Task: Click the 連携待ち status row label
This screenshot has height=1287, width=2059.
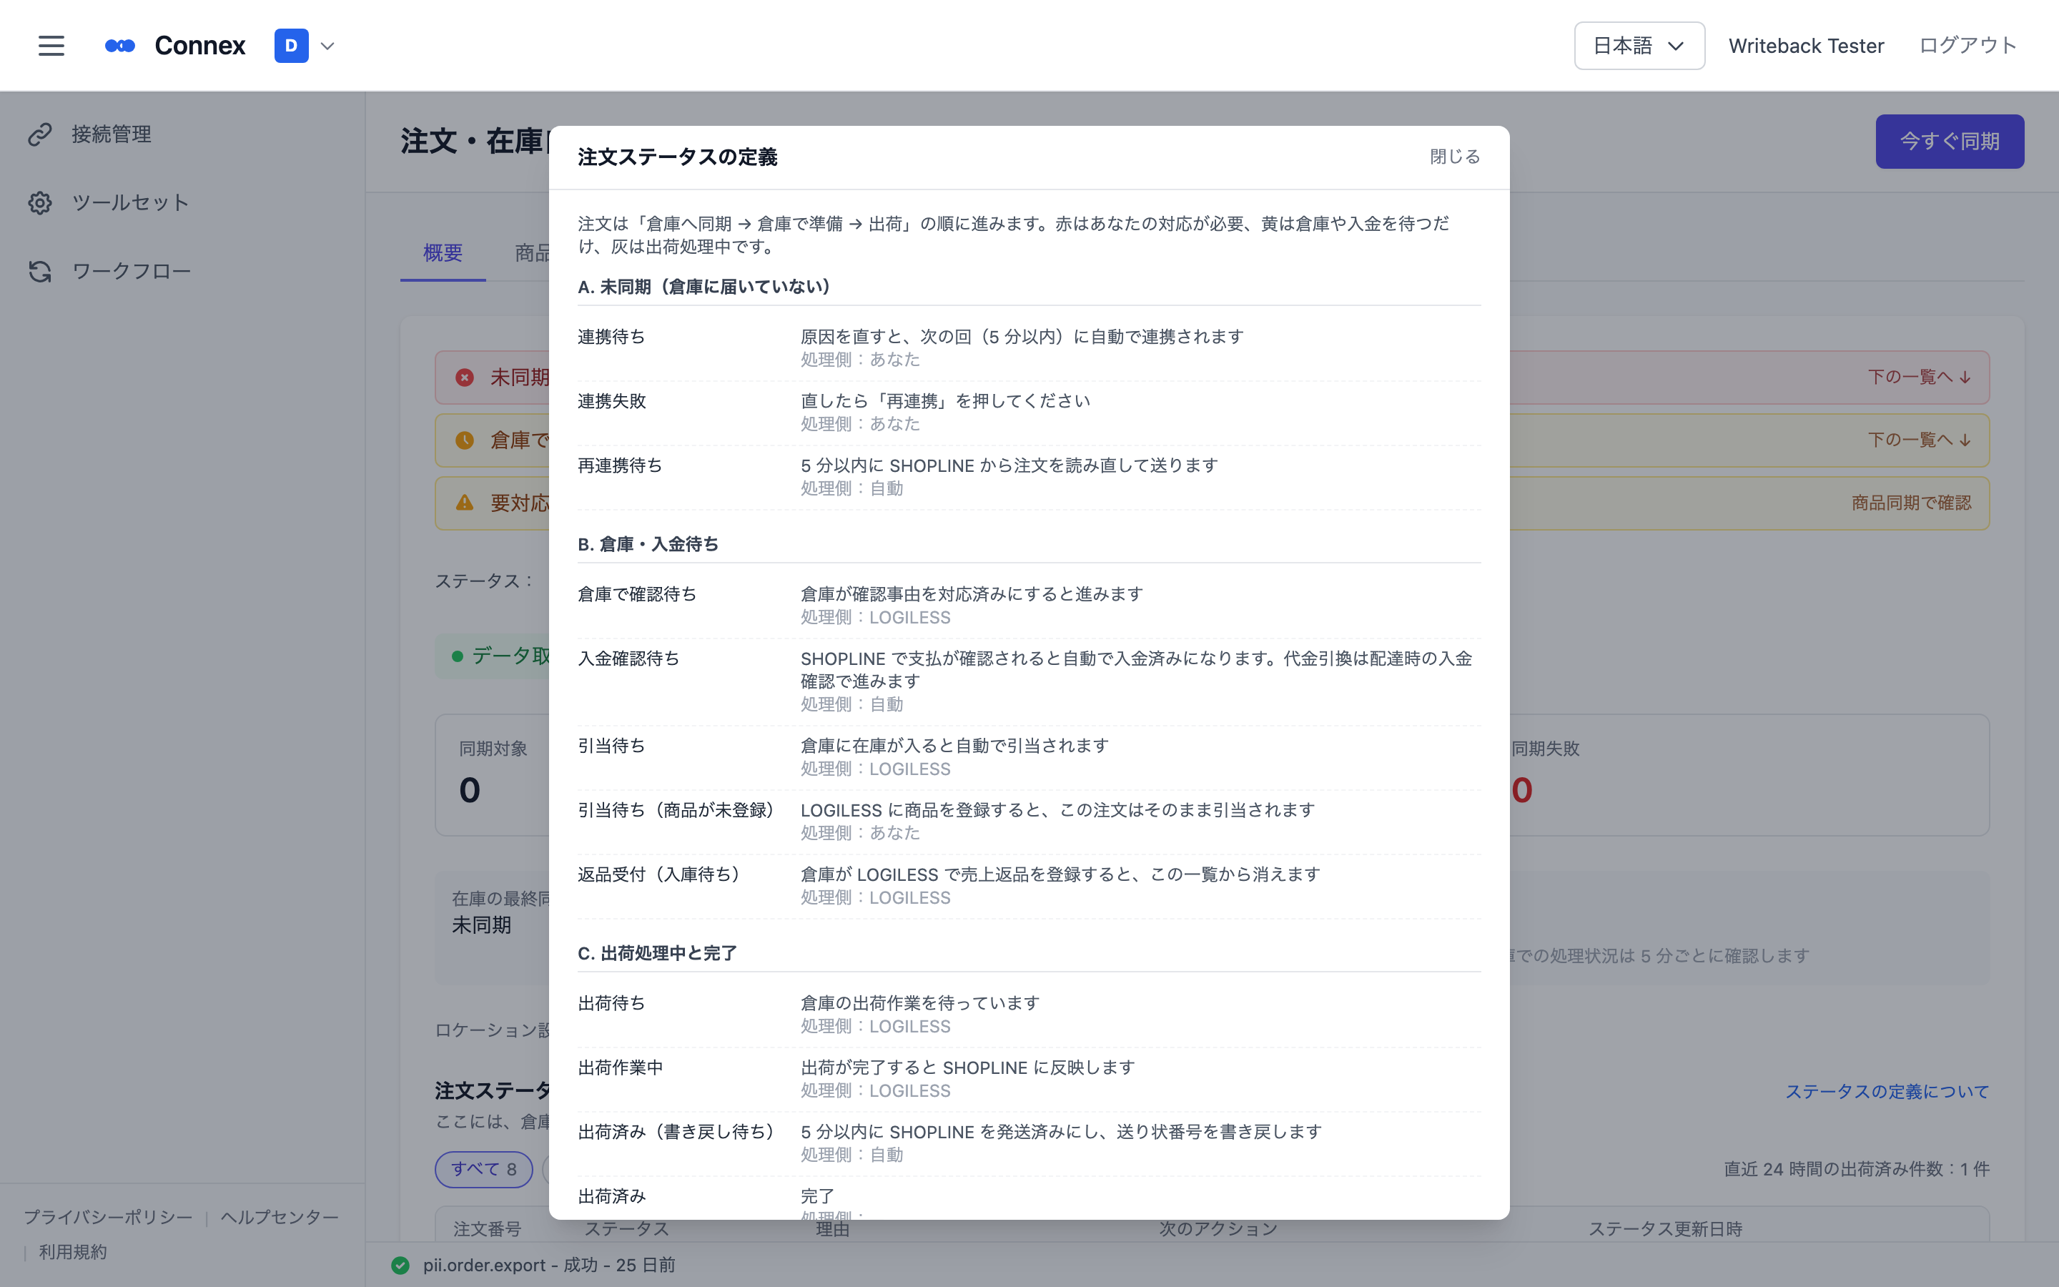Action: [x=611, y=337]
